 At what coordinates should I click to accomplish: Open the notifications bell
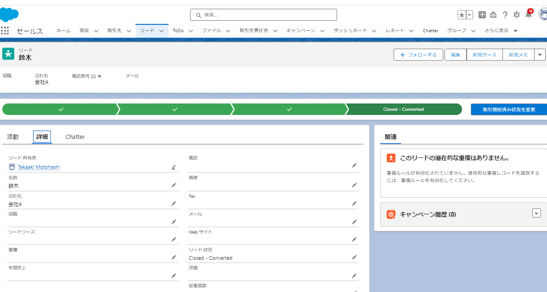point(529,15)
